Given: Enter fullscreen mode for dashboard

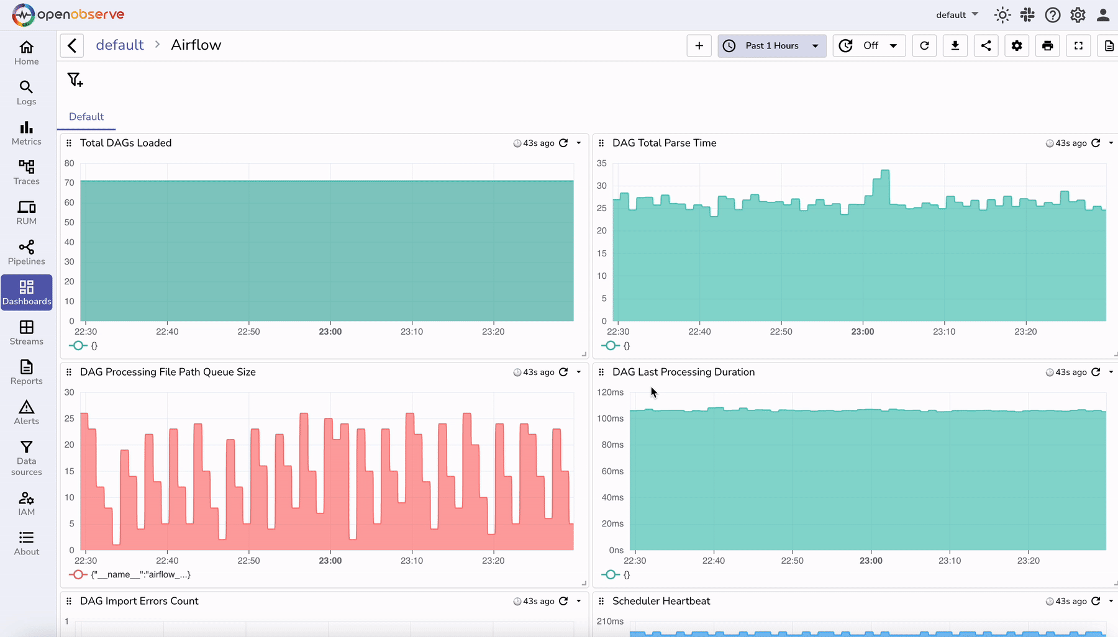Looking at the screenshot, I should tap(1078, 45).
